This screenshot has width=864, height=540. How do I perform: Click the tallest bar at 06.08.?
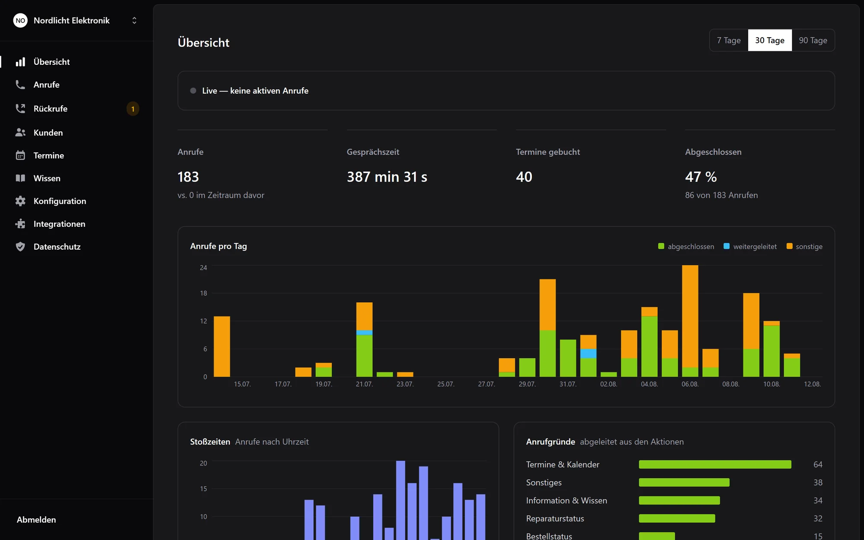pos(690,321)
